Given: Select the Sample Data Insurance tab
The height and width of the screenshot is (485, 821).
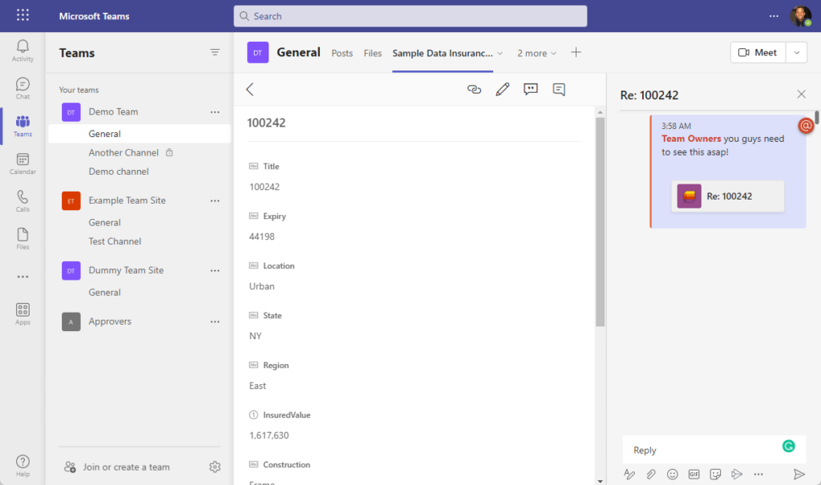Looking at the screenshot, I should [x=443, y=54].
